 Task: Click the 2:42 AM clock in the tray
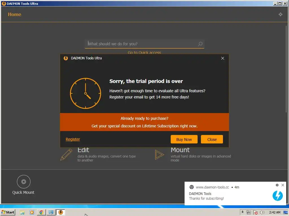coord(275,212)
